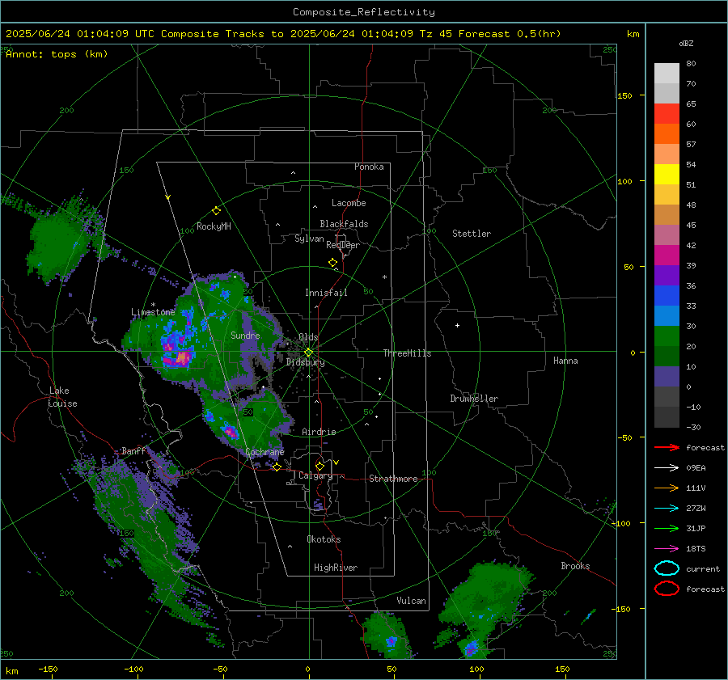Click the white 09EA arrow legend icon

coord(667,468)
